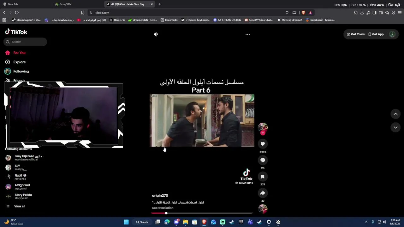The width and height of the screenshot is (404, 227).
Task: Seek on the video progress bar
Action: click(x=202, y=213)
